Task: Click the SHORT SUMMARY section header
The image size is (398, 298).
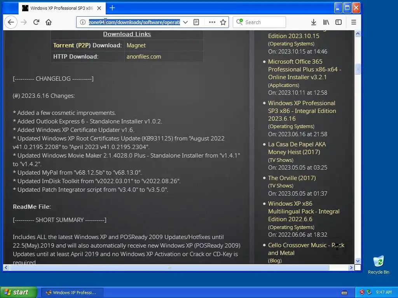Action: pos(59,220)
